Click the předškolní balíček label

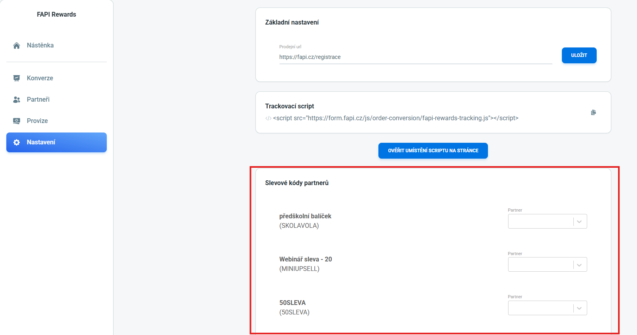click(305, 216)
